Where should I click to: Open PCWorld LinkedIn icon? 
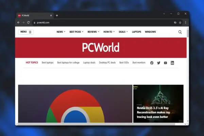172,63
